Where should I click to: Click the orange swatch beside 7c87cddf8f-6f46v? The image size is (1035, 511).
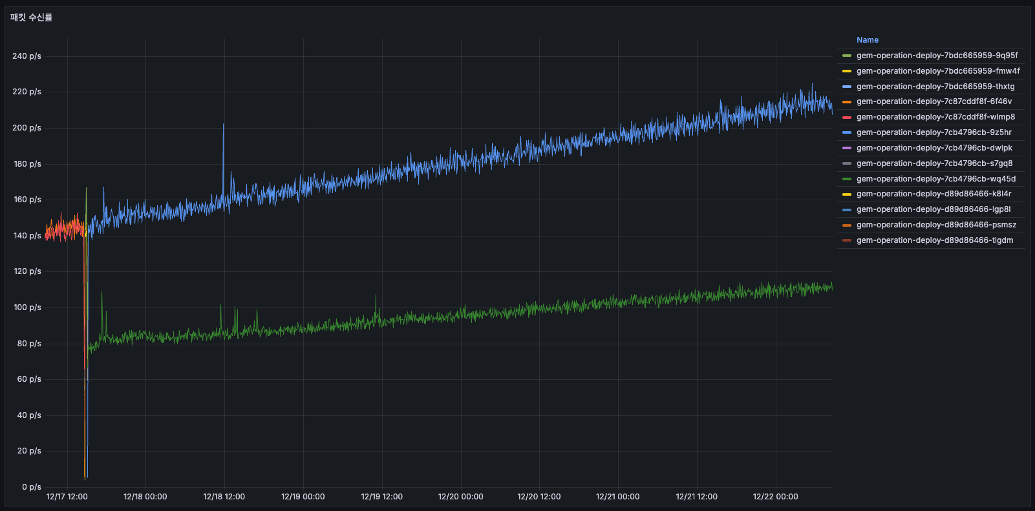tap(846, 101)
